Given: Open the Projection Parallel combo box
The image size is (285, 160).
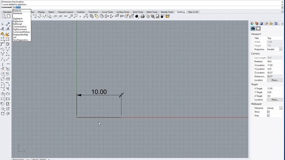Looking at the screenshot, I should [274, 49].
